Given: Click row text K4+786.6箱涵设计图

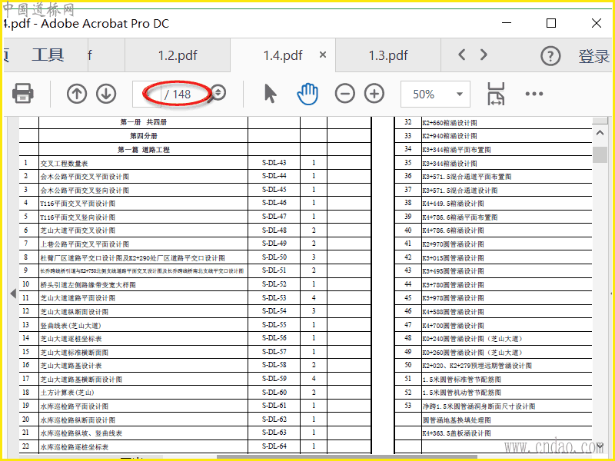Looking at the screenshot, I should tap(453, 230).
